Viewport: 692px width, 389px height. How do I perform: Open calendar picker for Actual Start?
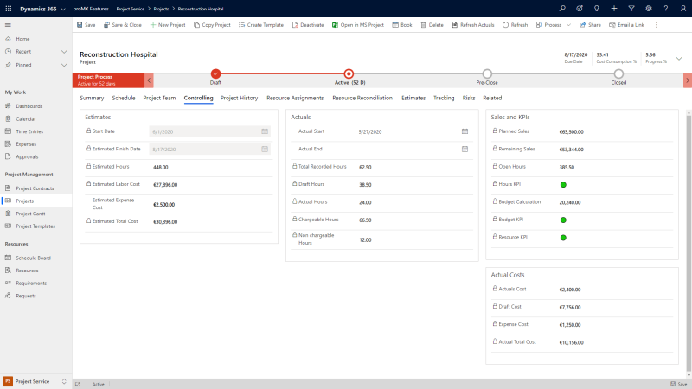coord(465,131)
